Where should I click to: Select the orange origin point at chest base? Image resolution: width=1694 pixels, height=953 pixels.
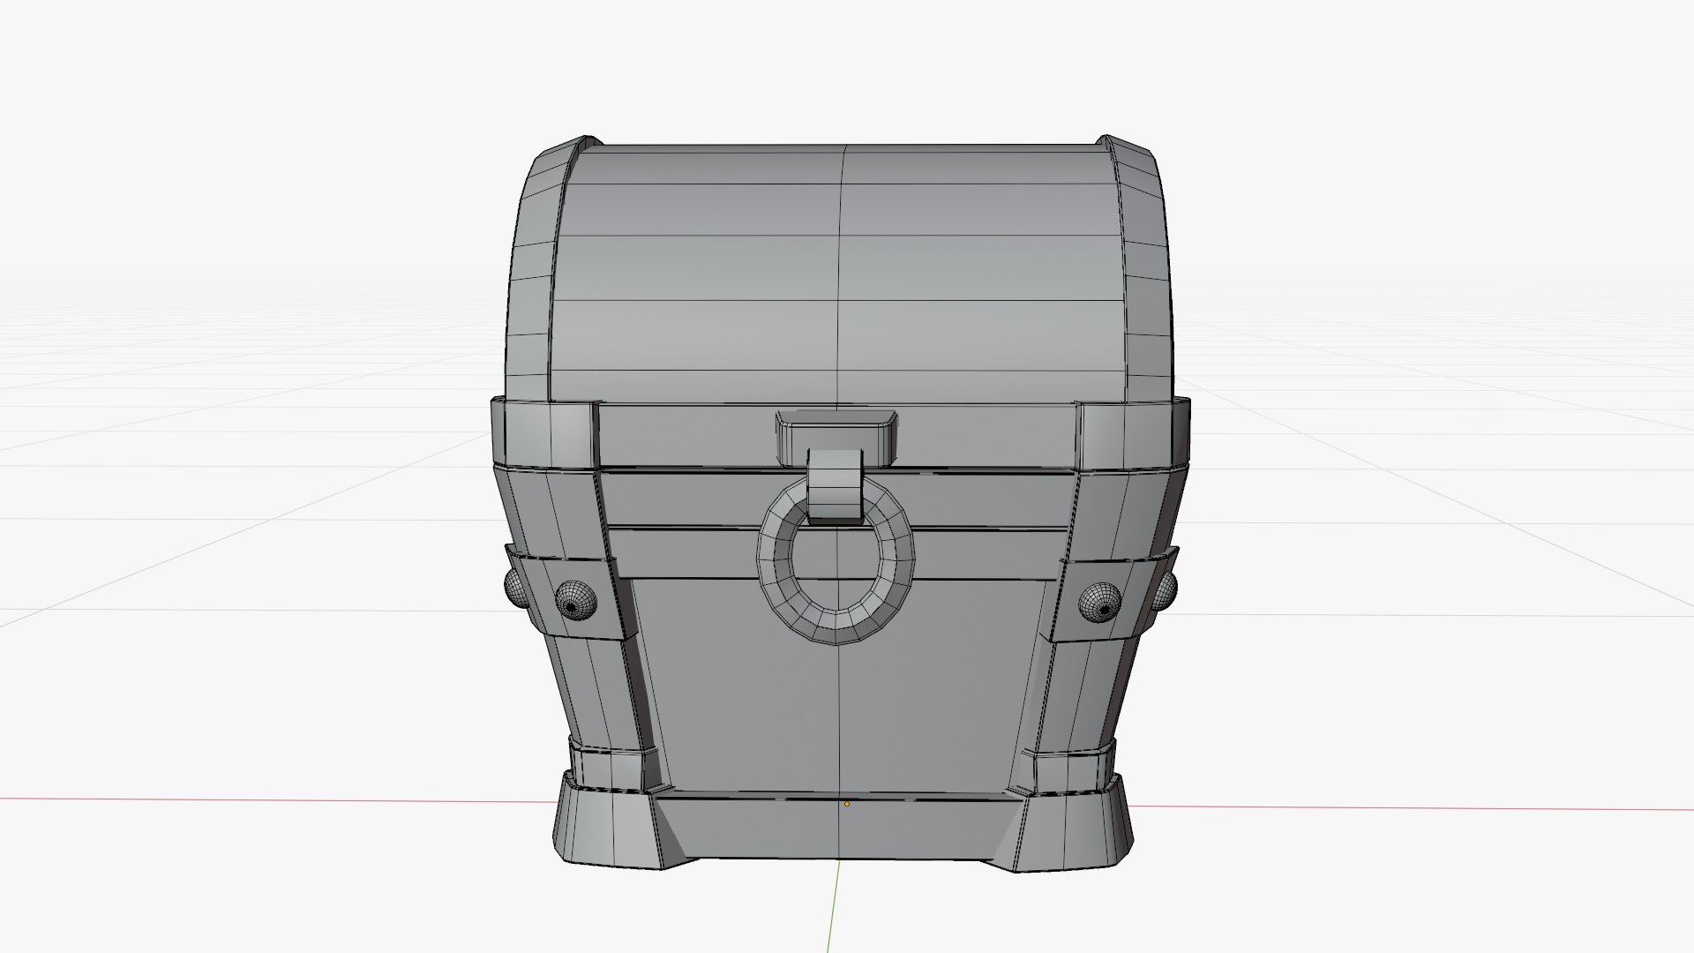[x=847, y=804]
